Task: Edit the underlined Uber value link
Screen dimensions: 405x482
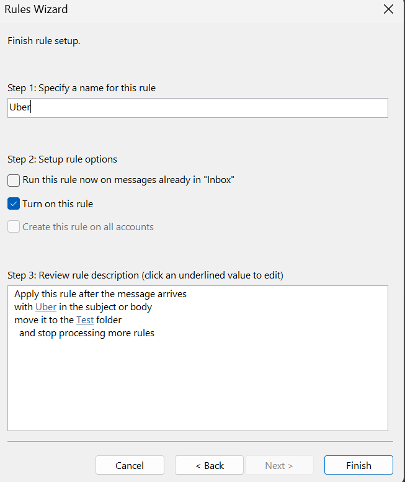Action: click(x=46, y=307)
